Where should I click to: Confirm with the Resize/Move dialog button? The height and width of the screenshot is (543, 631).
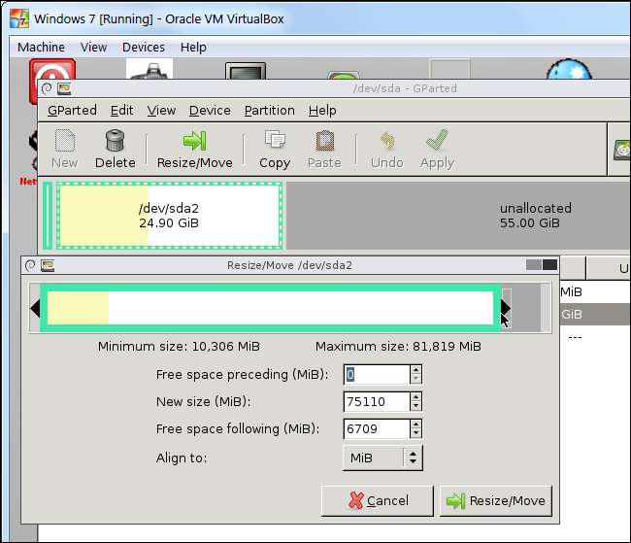click(x=495, y=501)
